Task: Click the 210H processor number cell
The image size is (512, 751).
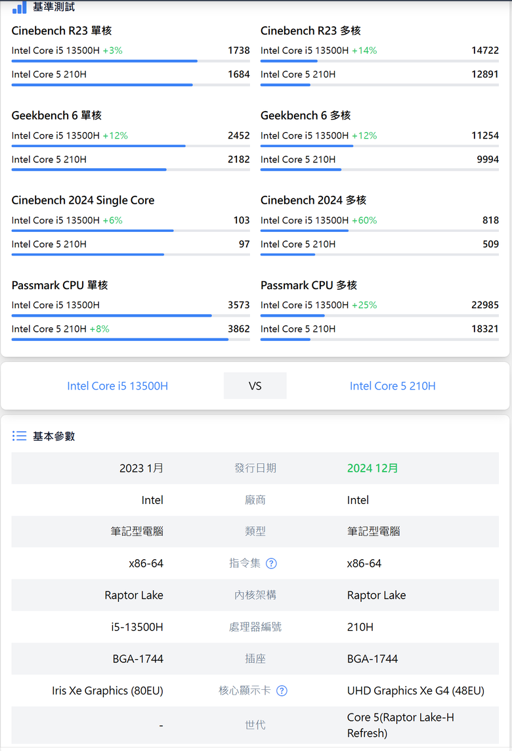Action: [360, 627]
